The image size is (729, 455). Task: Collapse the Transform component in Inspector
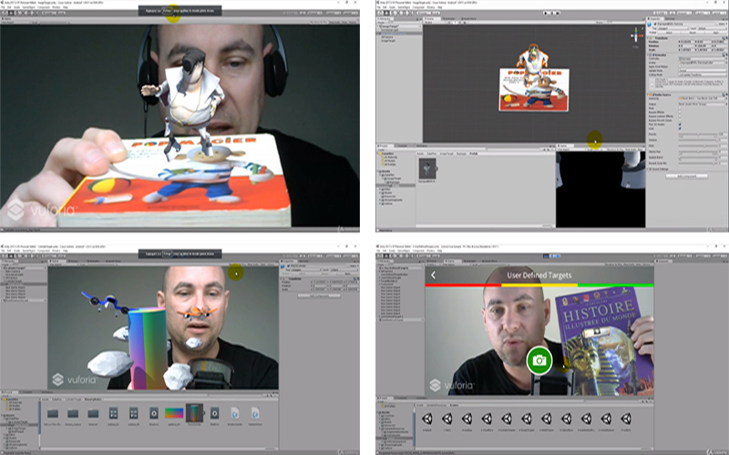pyautogui.click(x=648, y=38)
